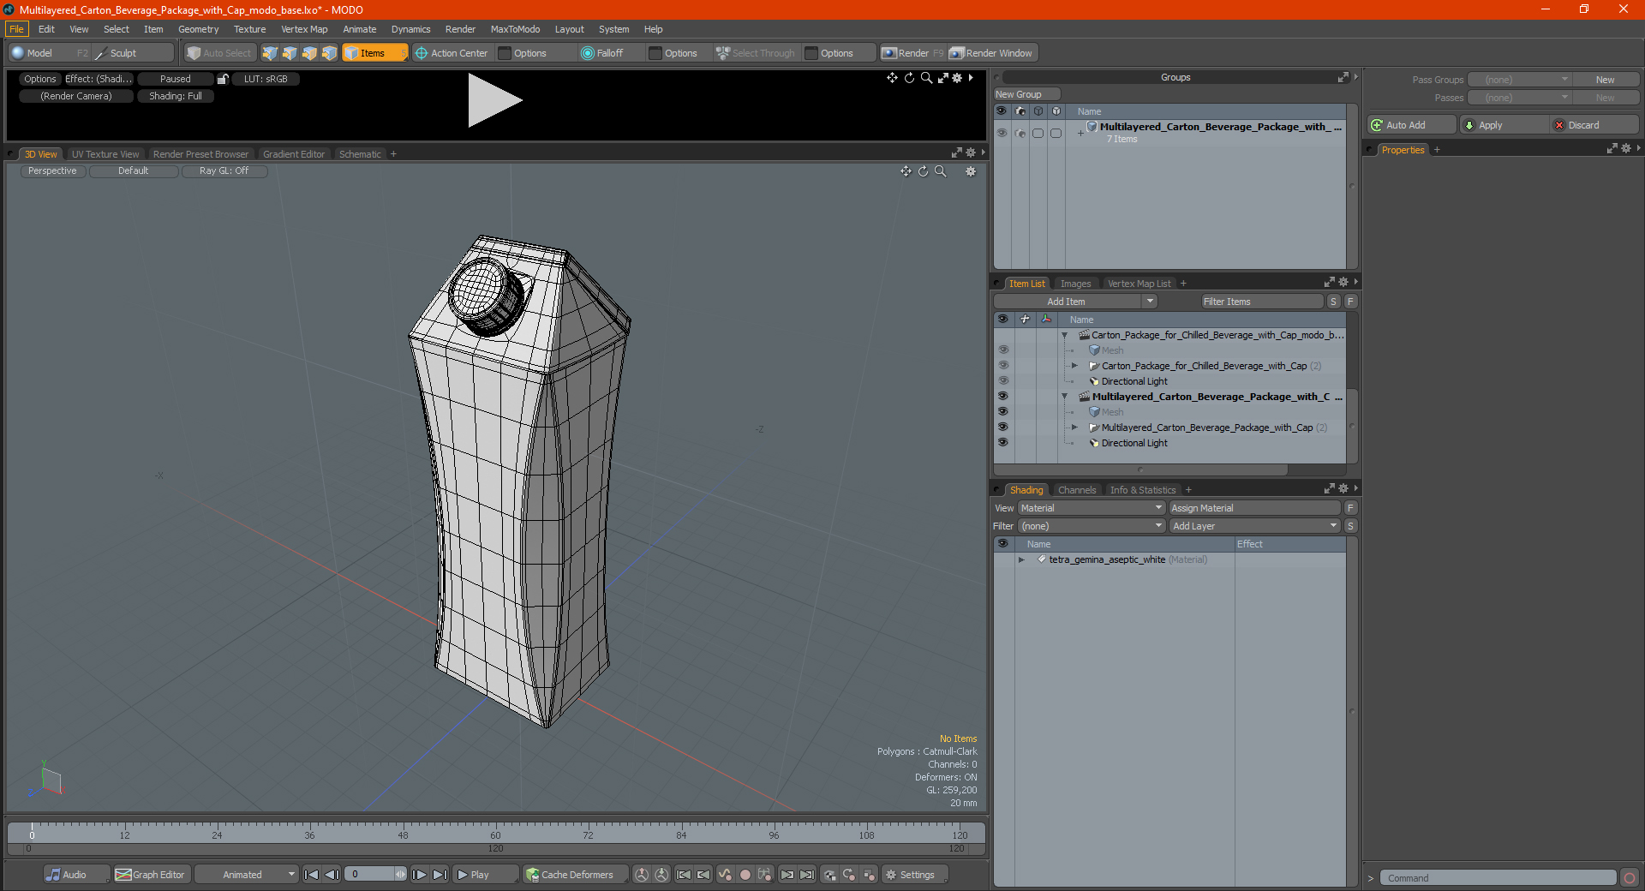The height and width of the screenshot is (891, 1645).
Task: Step to previous frame
Action: click(332, 875)
